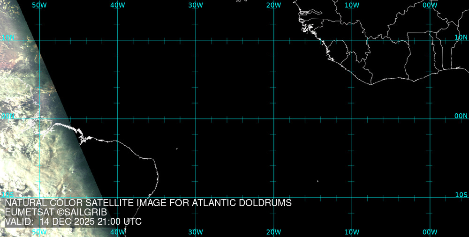The image size is (469, 237).
Task: Click the 10W longitude label at bottom
Action: (x=352, y=232)
